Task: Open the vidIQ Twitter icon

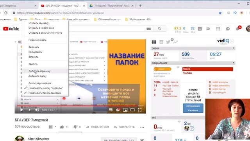Action: tap(168, 42)
